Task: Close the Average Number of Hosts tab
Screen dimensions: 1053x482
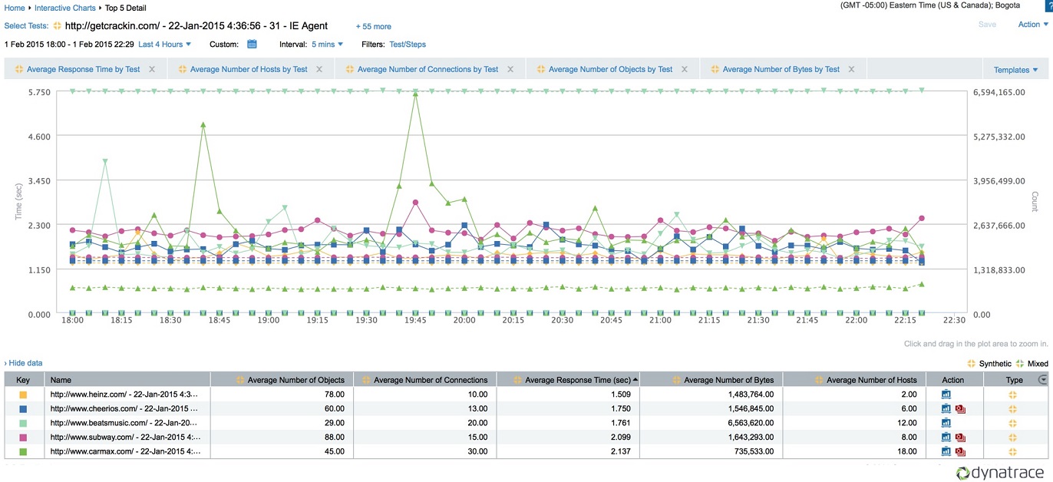Action: pyautogui.click(x=319, y=69)
